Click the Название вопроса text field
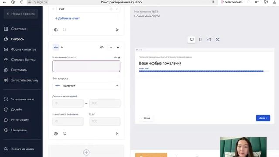The height and width of the screenshot is (157, 279). click(x=86, y=66)
